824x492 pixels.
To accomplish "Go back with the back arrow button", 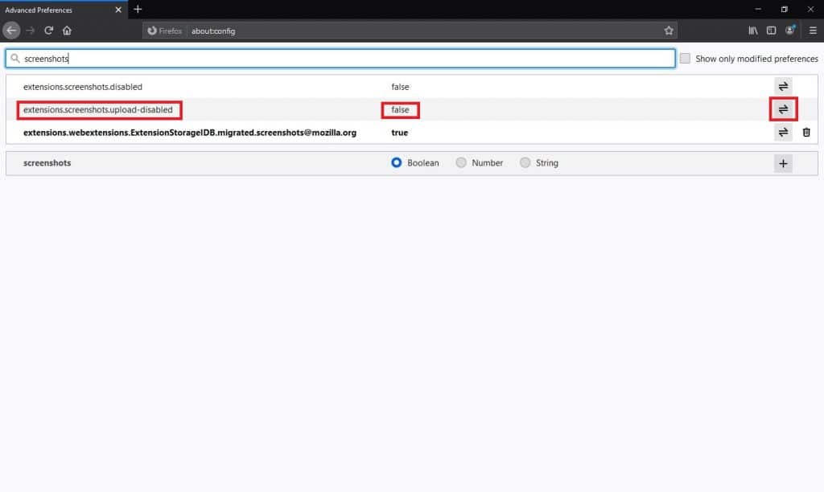I will tap(11, 31).
